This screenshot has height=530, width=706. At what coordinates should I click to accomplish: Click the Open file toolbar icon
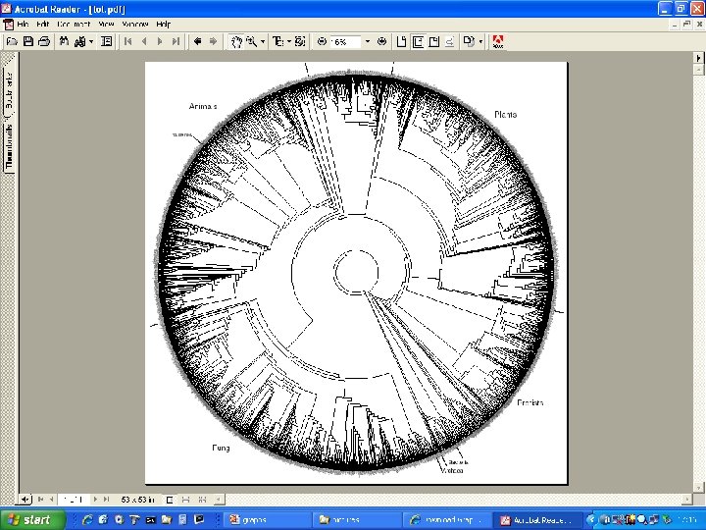12,42
